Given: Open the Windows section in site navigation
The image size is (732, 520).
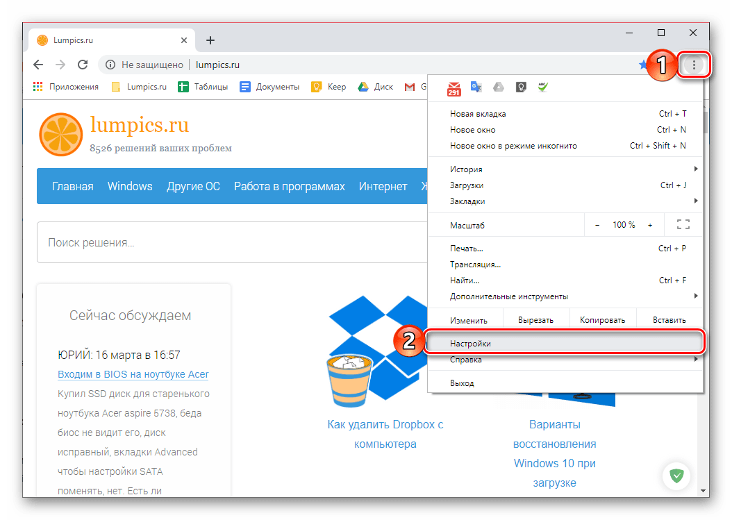Looking at the screenshot, I should (130, 186).
